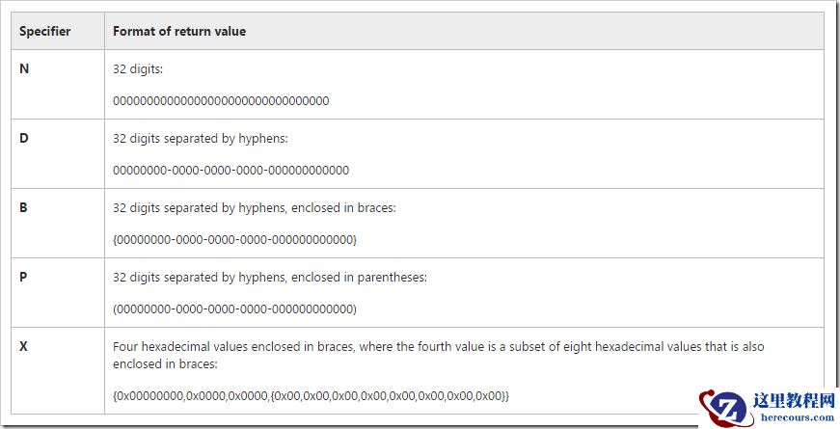Click the parenthesized GUID example value
This screenshot has height=429, width=840.
[x=234, y=308]
